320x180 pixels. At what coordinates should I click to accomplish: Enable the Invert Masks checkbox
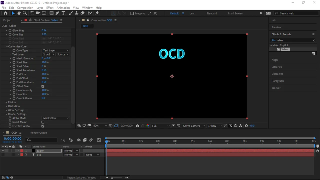pos(43,122)
